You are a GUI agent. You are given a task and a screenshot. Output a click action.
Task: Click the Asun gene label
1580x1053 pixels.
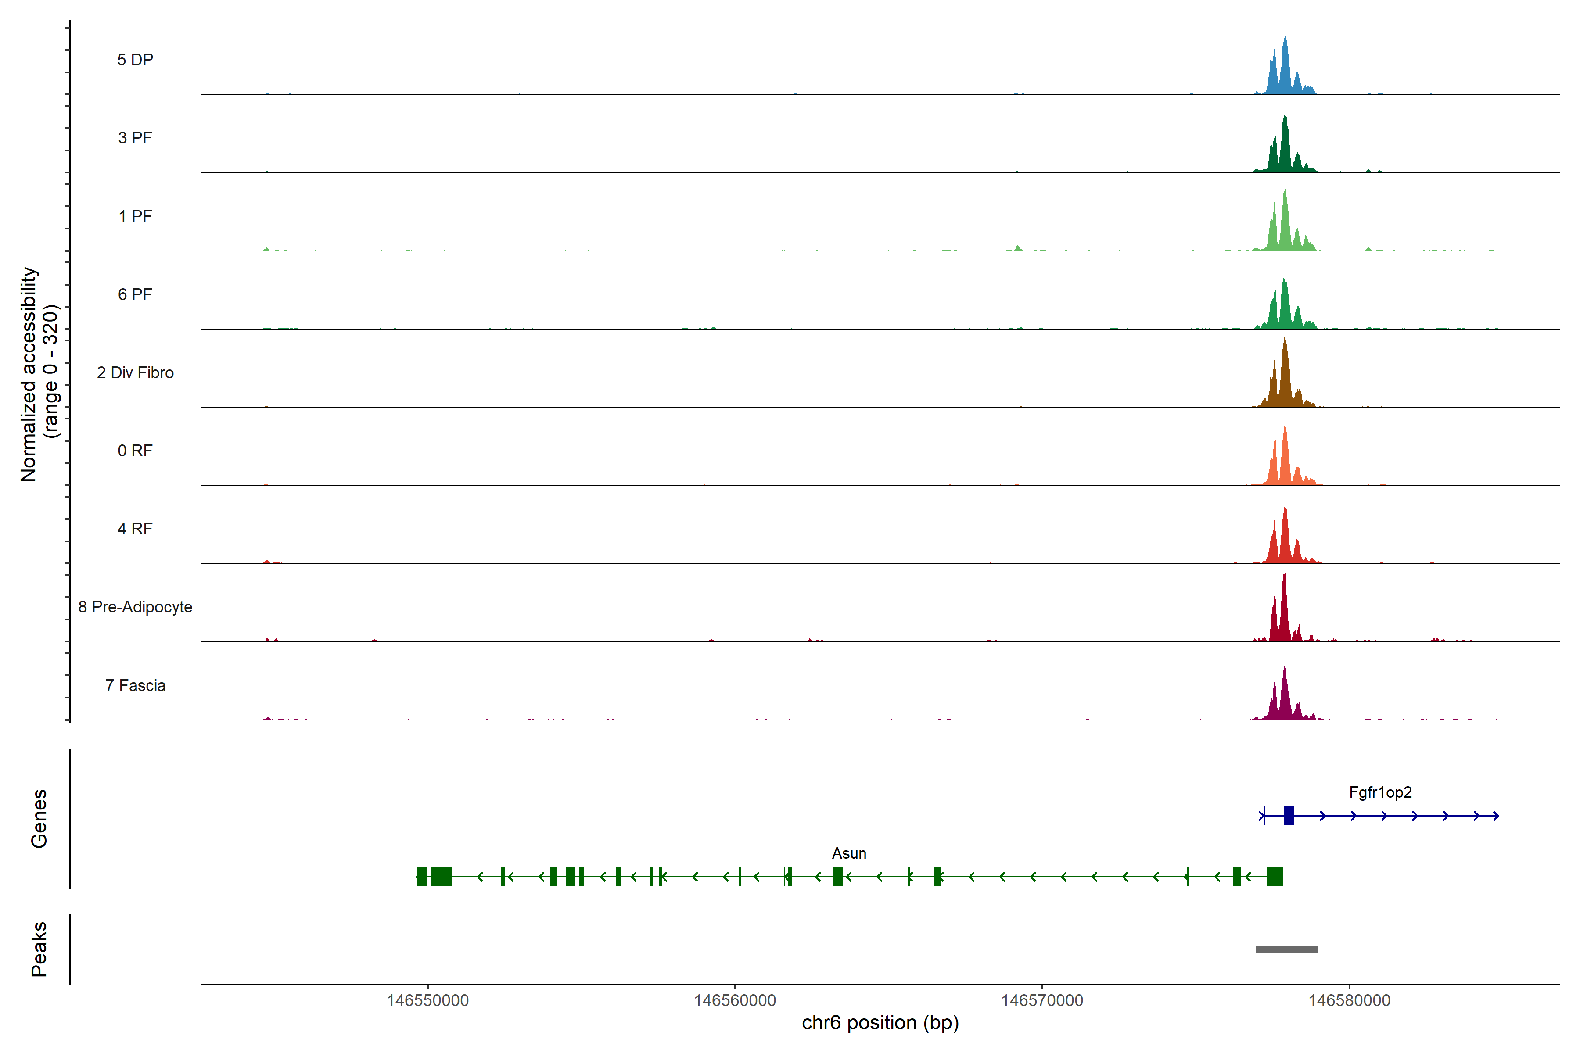pos(848,853)
